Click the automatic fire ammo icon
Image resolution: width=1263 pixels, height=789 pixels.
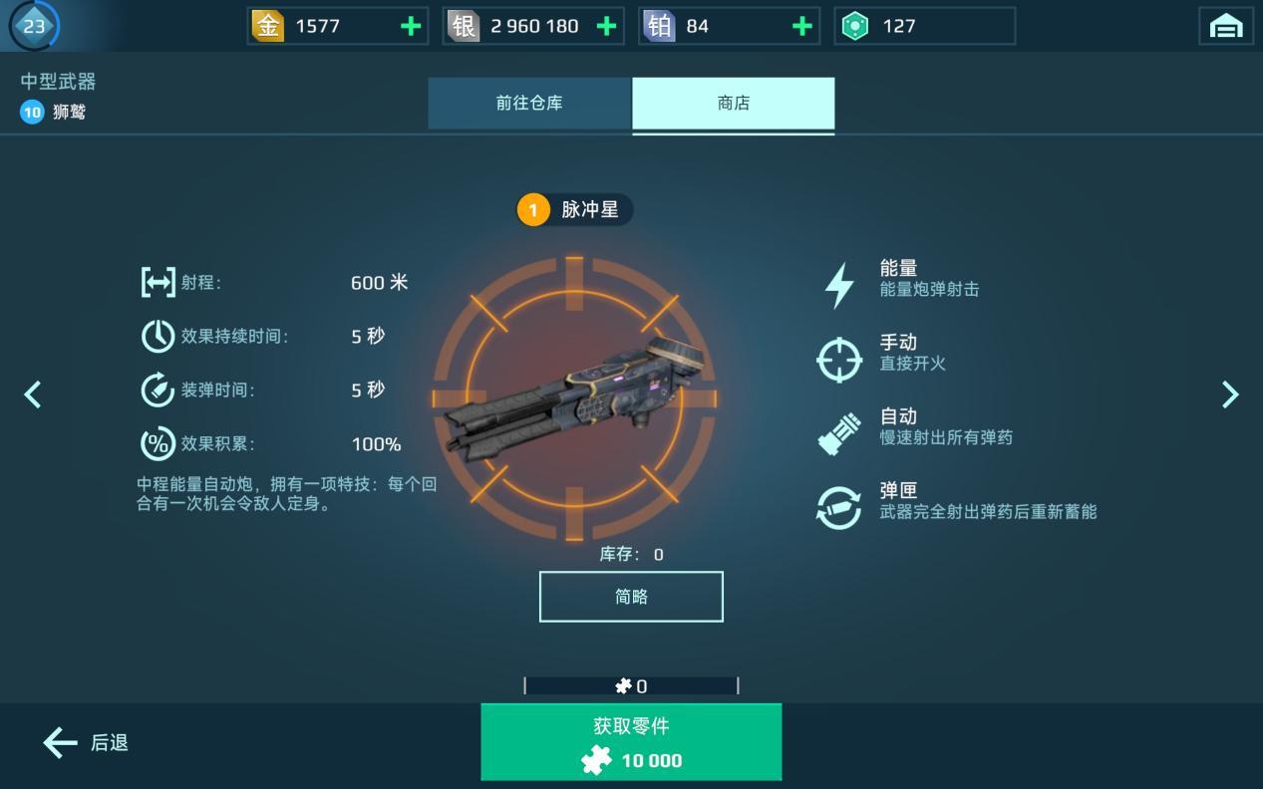pos(839,433)
